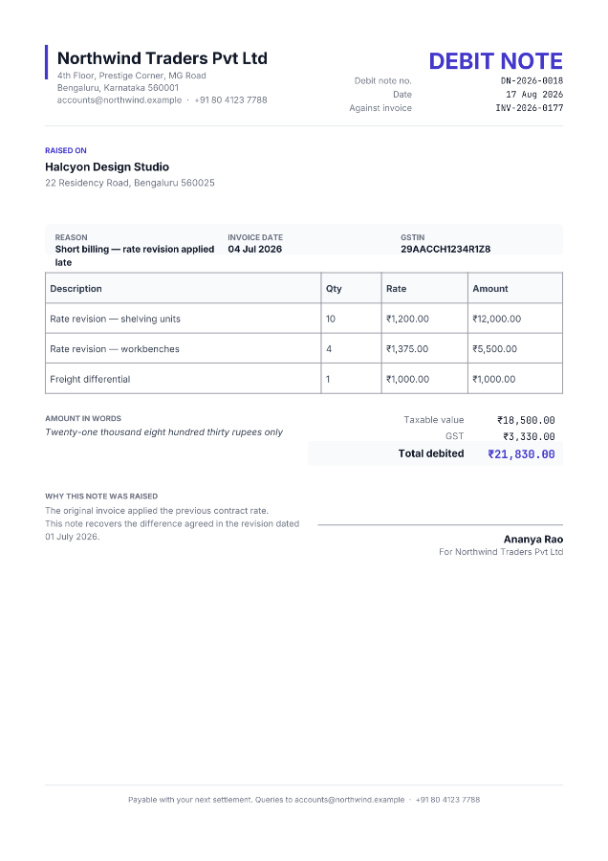Viewport: 608px width, 861px height.
Task: Click the DEBIT NOTE title
Action: (x=495, y=61)
